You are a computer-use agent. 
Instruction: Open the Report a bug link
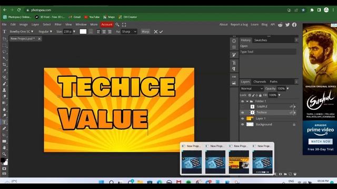point(239,25)
